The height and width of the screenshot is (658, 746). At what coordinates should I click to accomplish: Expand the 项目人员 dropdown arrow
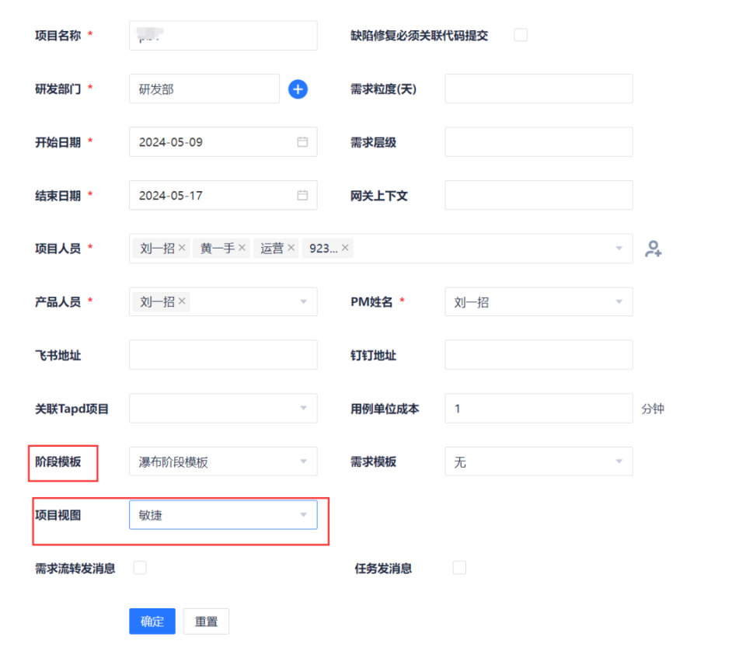pos(619,249)
